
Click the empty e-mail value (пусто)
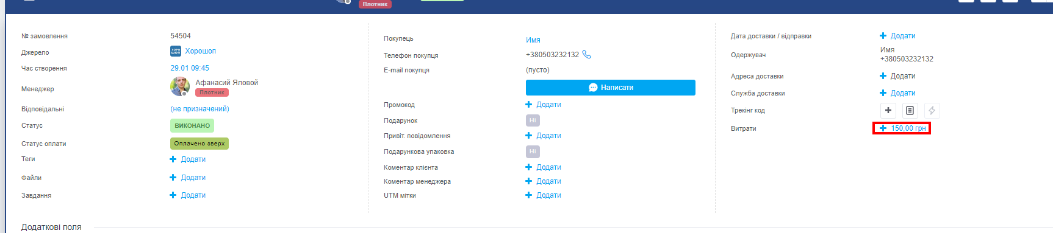pos(537,70)
